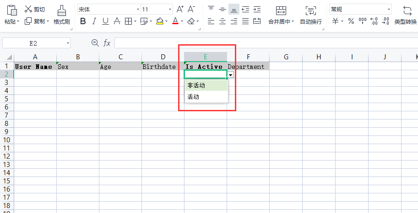Click the Wrap Text button 自动换行
This screenshot has width=418, height=213.
coord(311,16)
